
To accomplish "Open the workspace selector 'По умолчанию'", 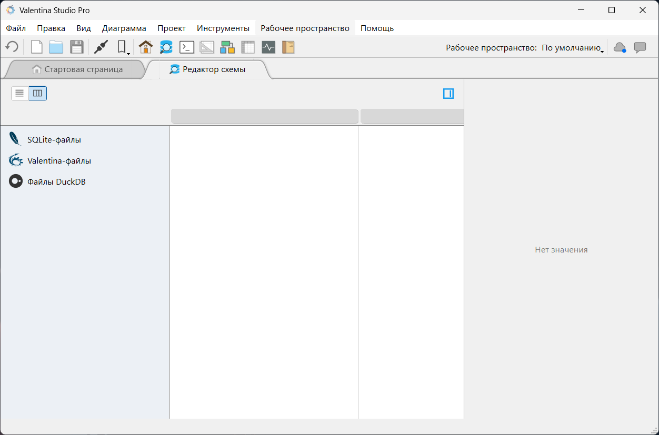I will pos(573,48).
